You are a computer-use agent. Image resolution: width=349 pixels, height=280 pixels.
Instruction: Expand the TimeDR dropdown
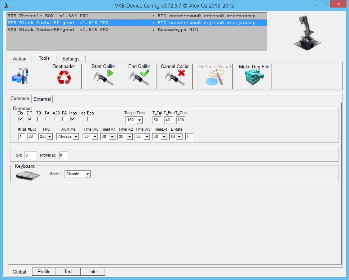click(164, 137)
